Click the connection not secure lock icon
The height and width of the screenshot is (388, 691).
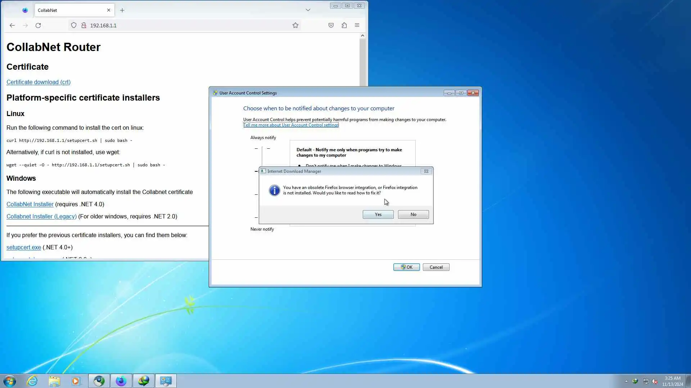[84, 25]
